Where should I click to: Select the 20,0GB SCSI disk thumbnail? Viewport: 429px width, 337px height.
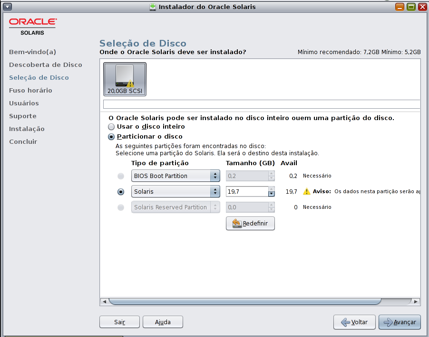pos(125,79)
